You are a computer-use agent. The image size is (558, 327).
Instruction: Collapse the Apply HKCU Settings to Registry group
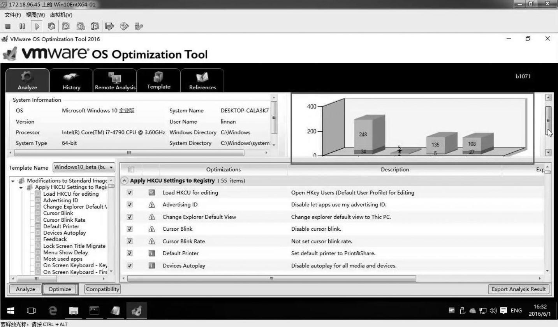coord(124,181)
